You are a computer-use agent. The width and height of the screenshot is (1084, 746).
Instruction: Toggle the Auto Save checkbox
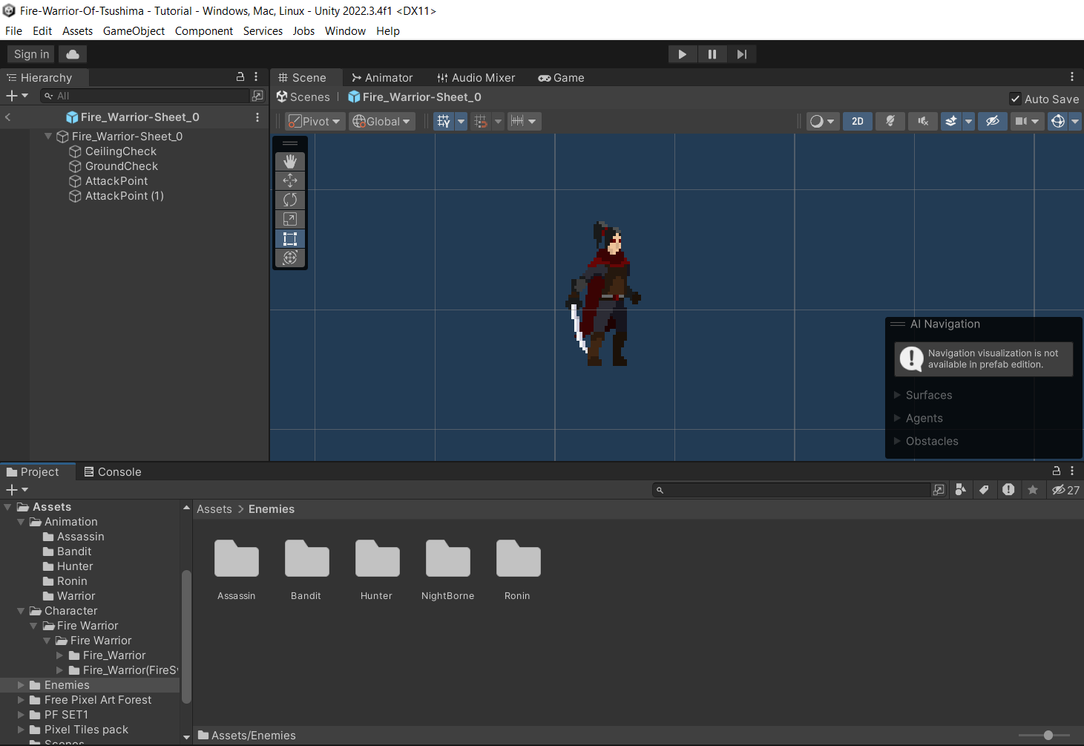pyautogui.click(x=1015, y=99)
